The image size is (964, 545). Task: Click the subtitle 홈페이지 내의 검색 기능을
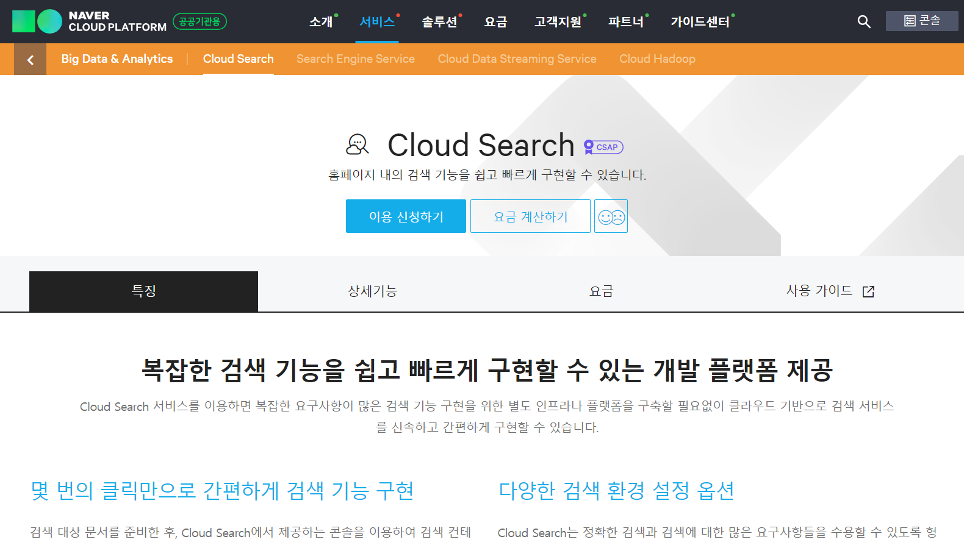[x=487, y=175]
